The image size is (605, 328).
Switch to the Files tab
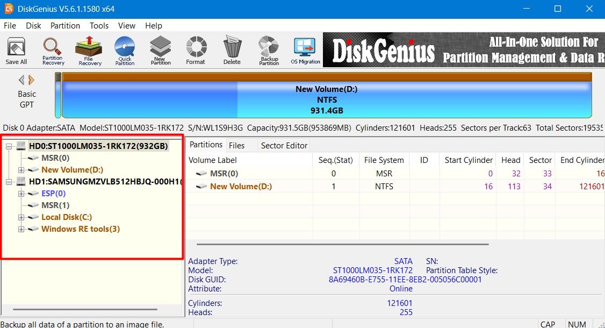point(241,145)
